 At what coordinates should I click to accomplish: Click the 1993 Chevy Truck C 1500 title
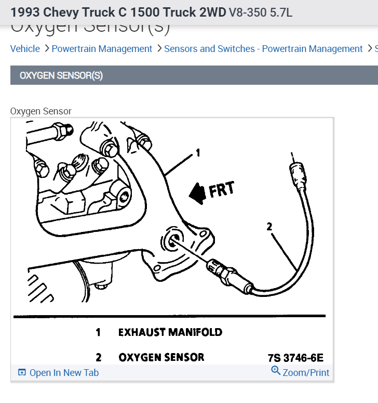tap(118, 12)
